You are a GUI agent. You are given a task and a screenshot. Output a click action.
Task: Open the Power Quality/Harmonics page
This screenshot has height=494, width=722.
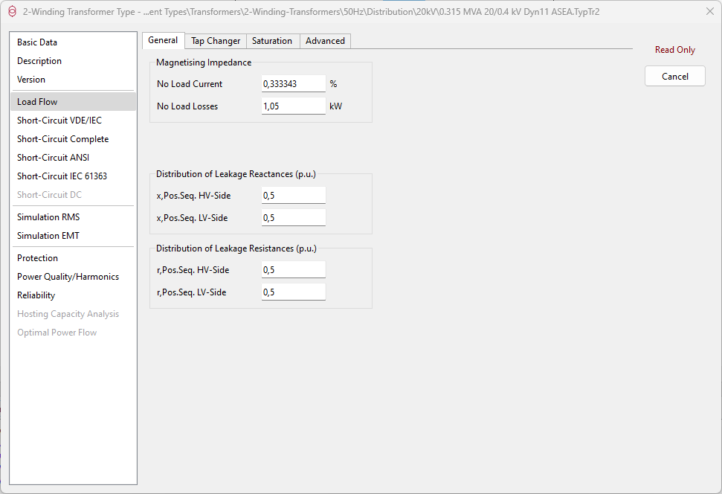point(68,277)
